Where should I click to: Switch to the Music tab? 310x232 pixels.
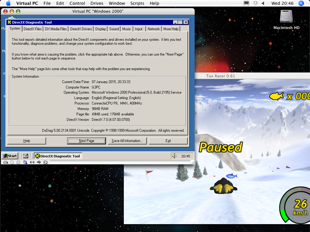click(127, 29)
